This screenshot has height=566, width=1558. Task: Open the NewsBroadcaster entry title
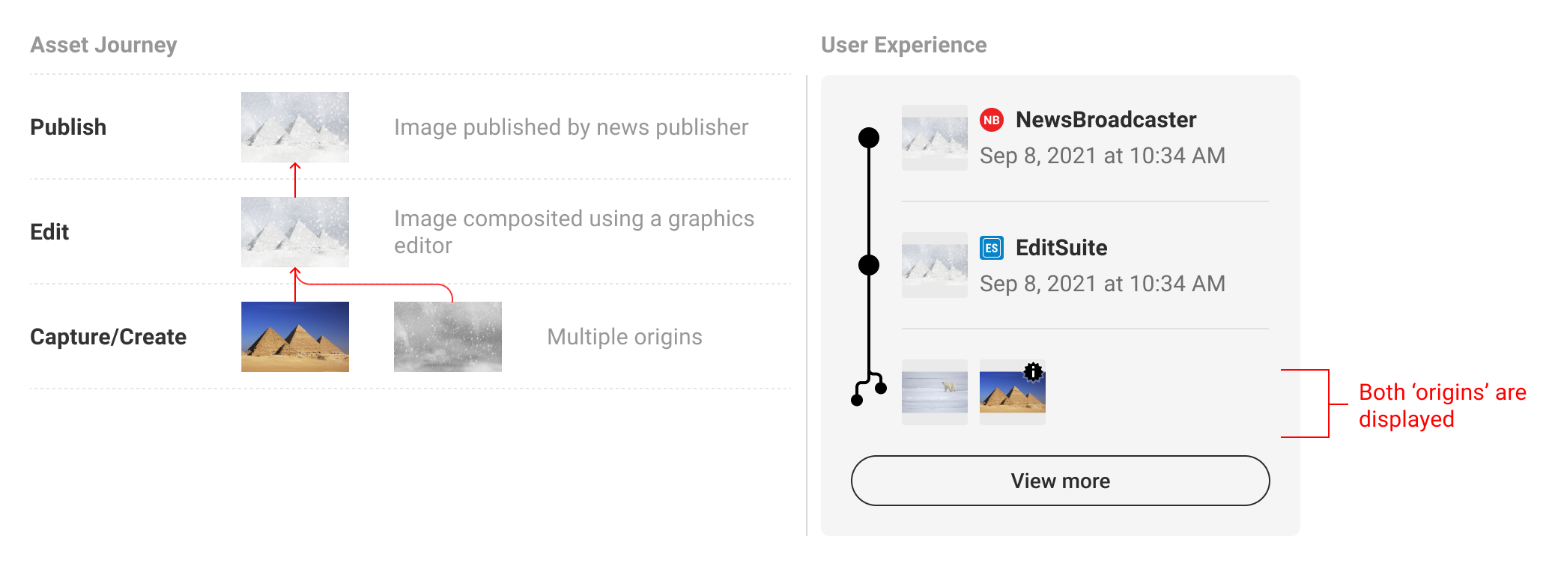coord(1106,120)
